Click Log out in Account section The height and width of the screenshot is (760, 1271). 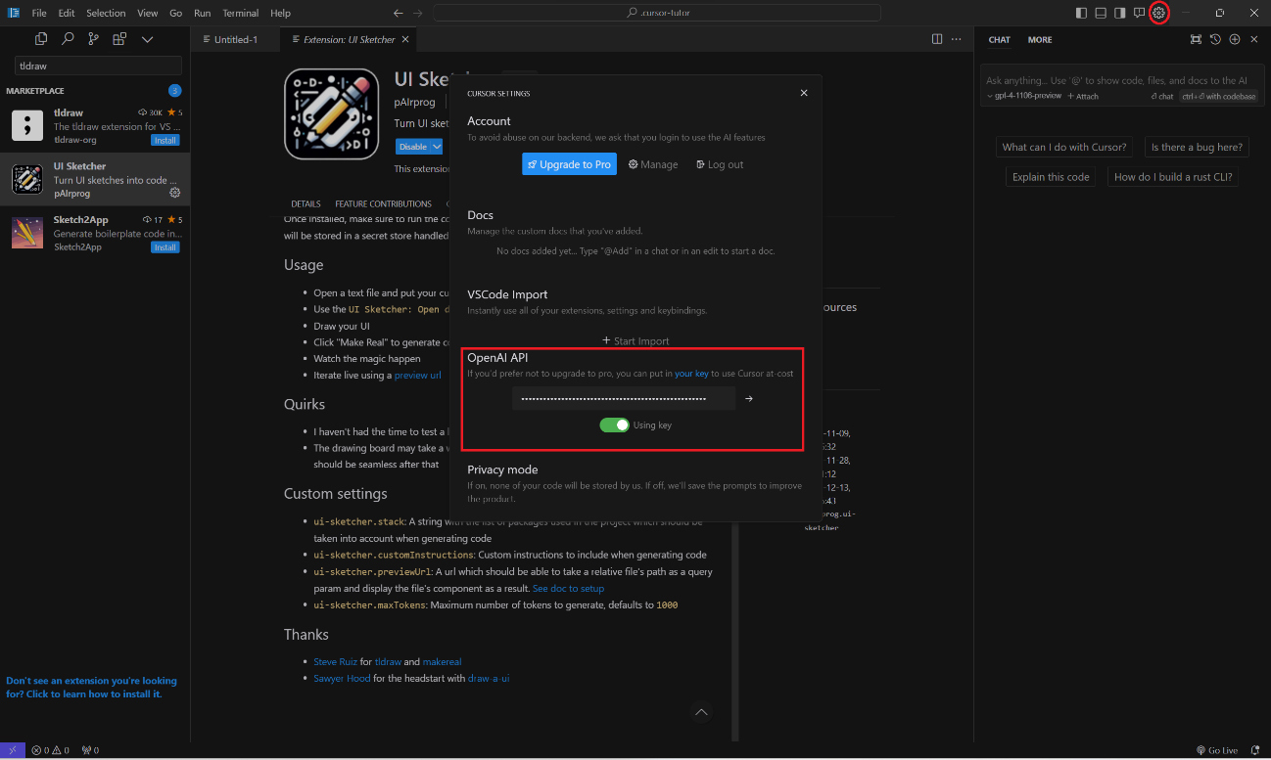click(x=720, y=164)
